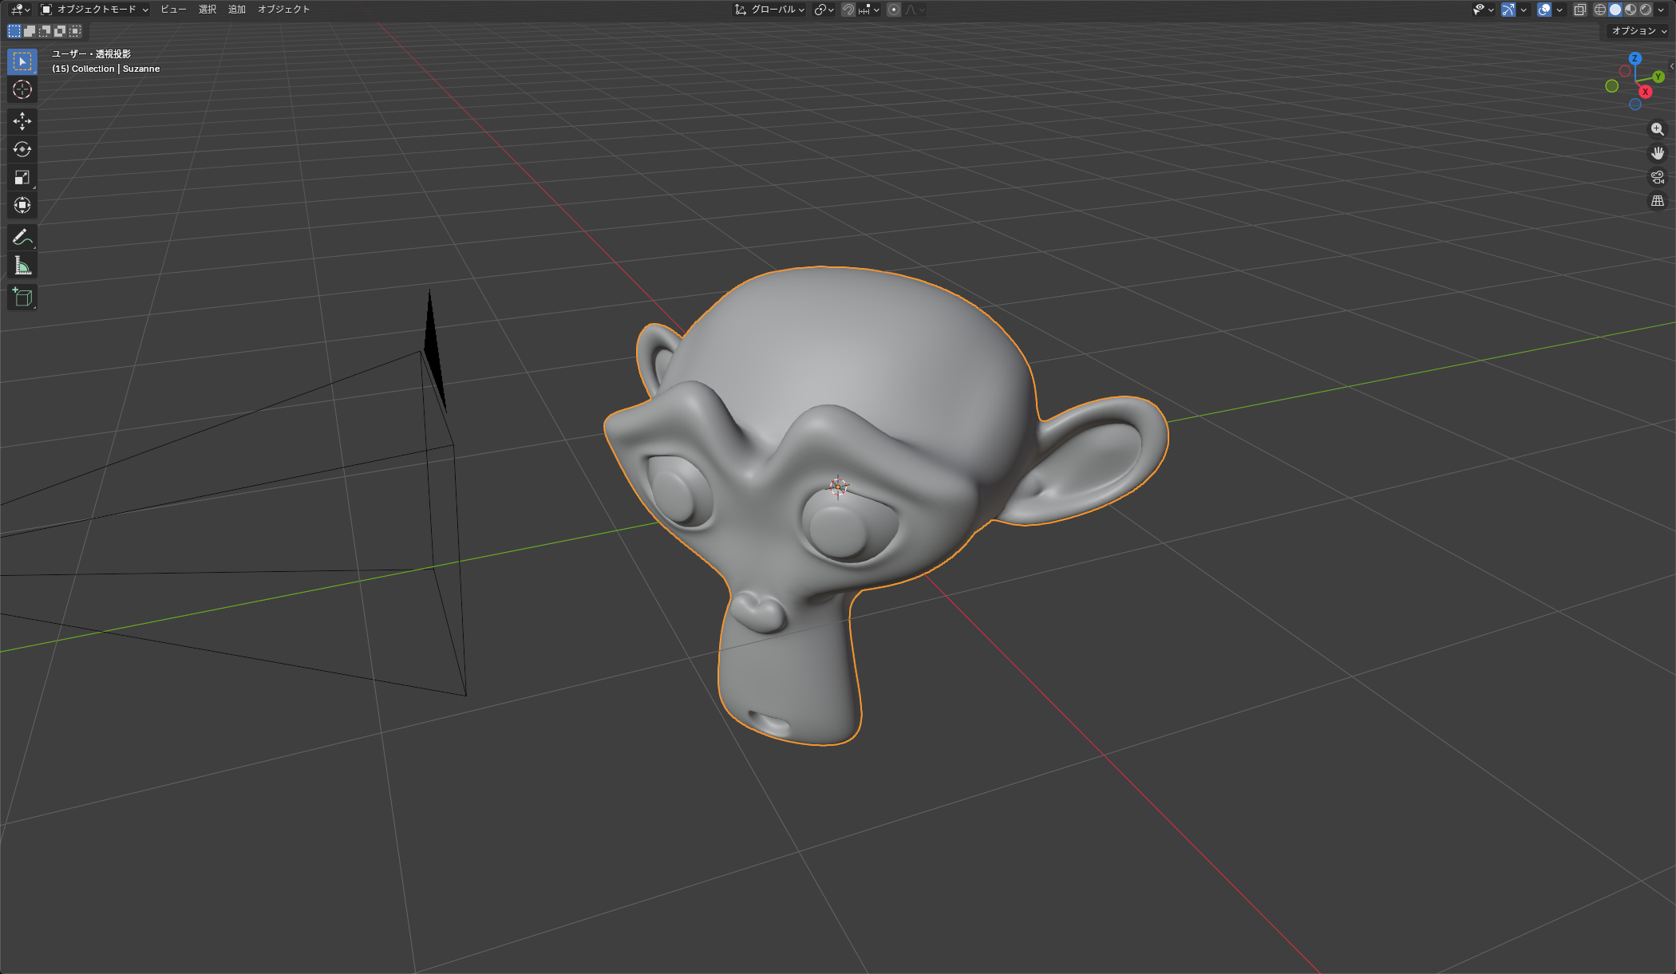Image resolution: width=1676 pixels, height=974 pixels.
Task: Click the pan hand viewport button
Action: coord(1658,153)
